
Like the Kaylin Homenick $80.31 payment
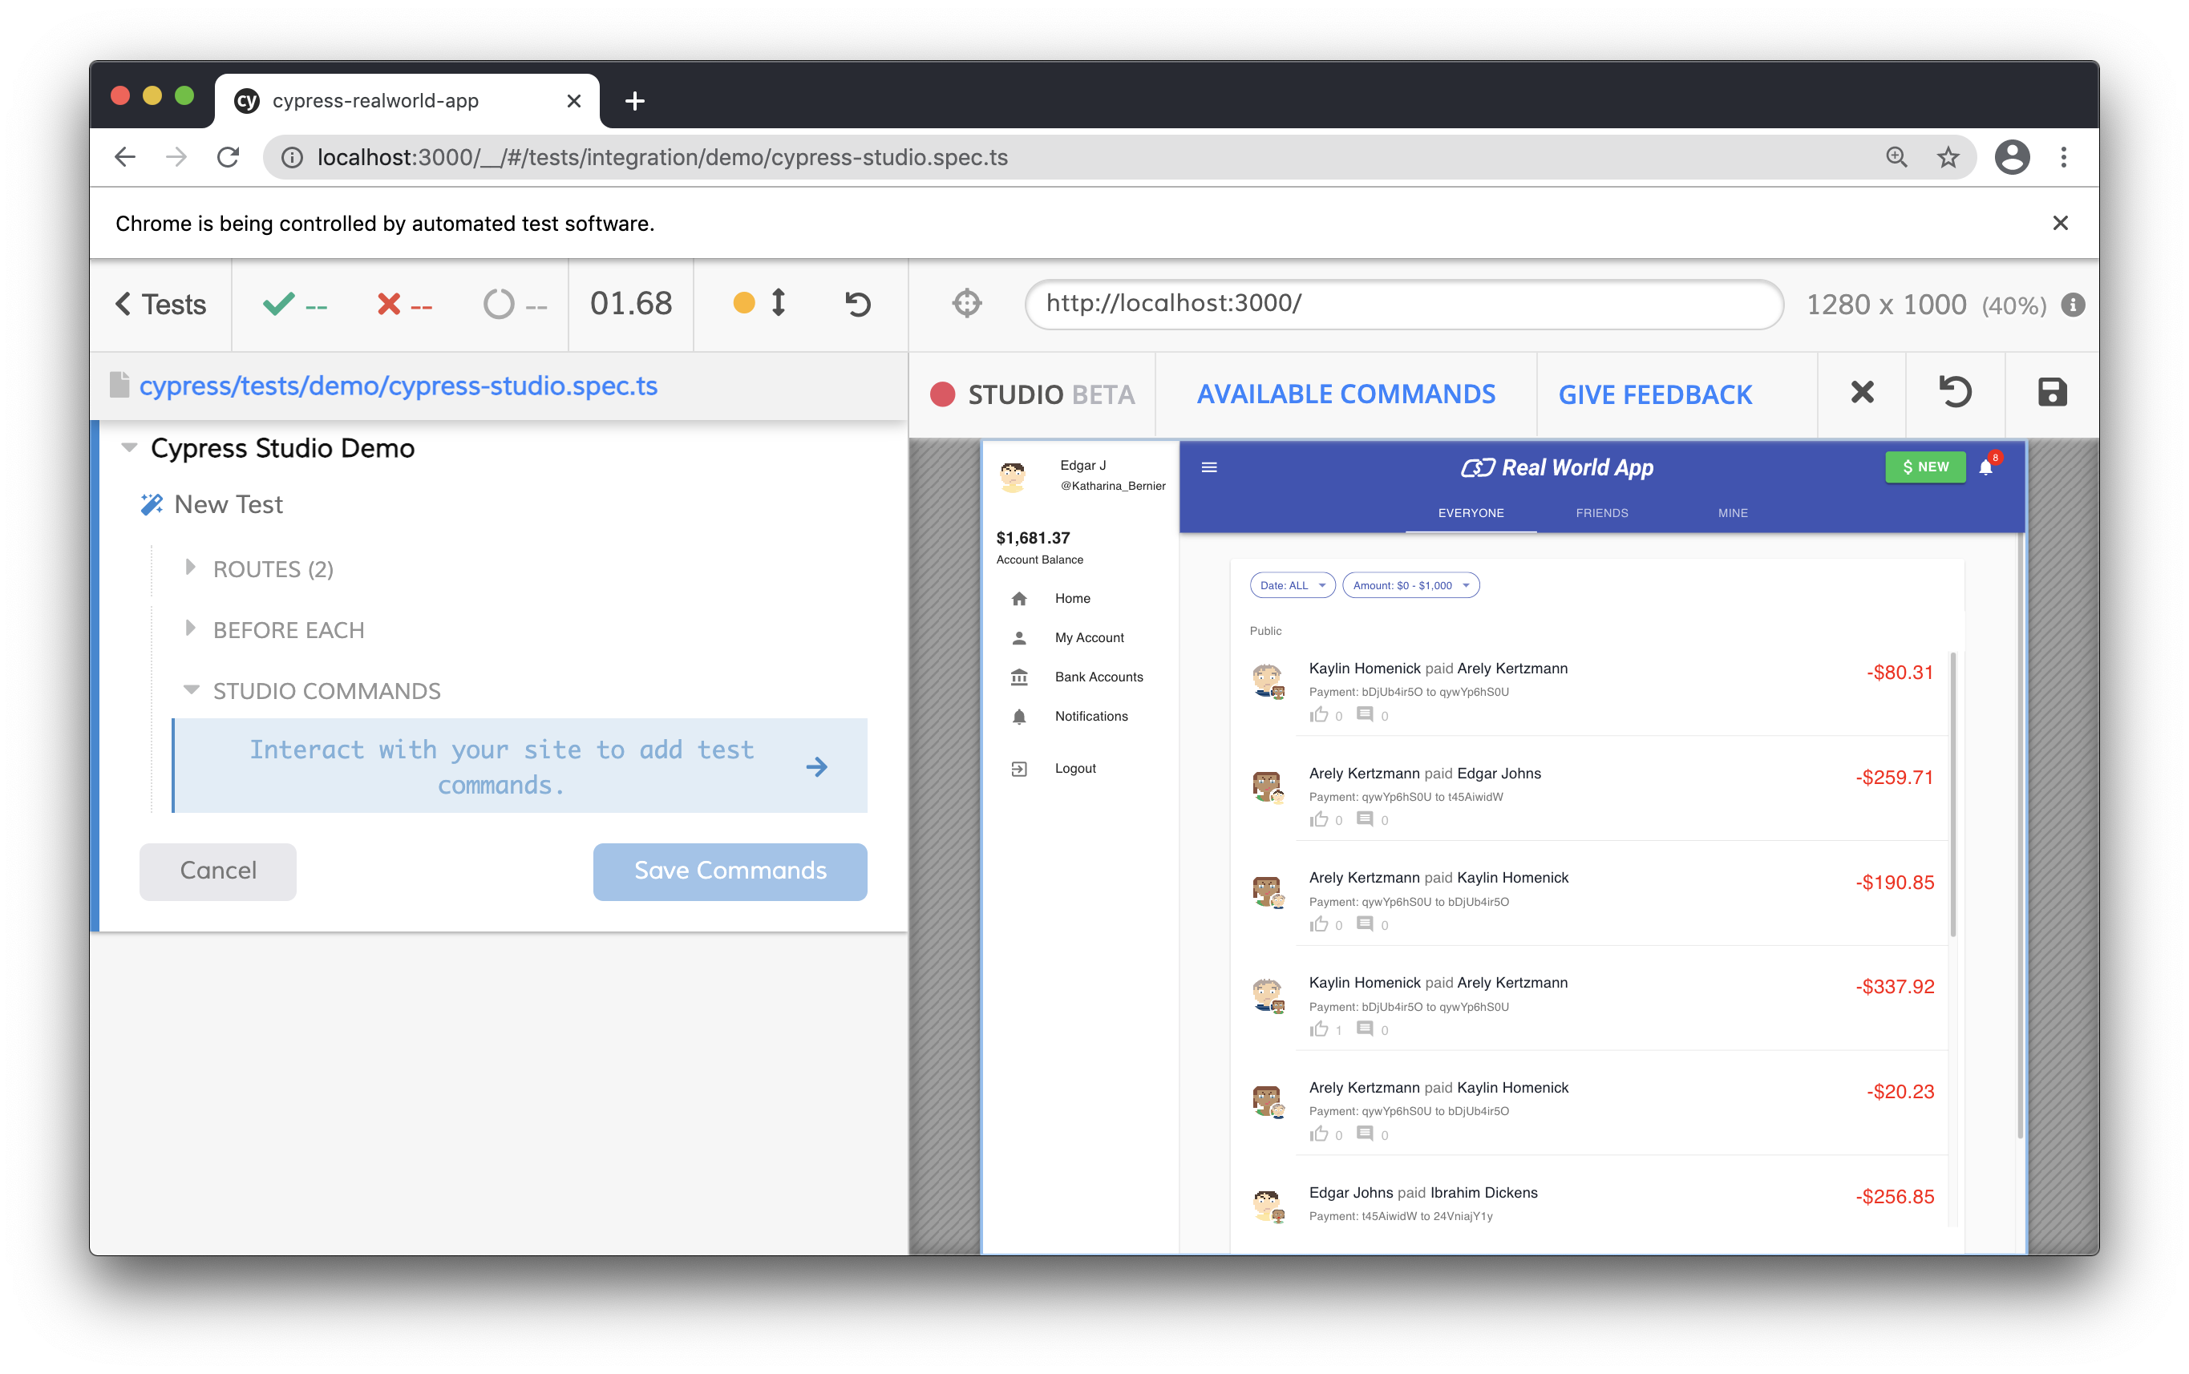click(1319, 715)
